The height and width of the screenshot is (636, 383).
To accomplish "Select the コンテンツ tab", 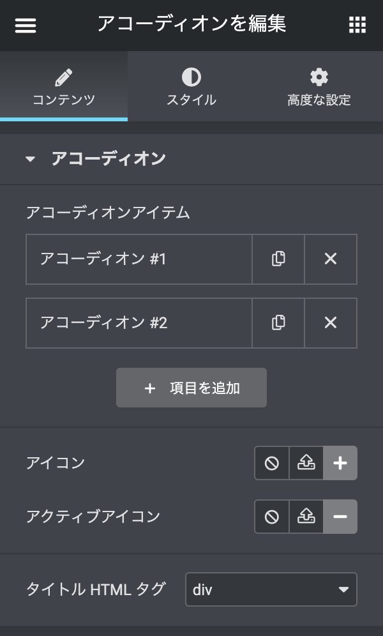I will 64,87.
